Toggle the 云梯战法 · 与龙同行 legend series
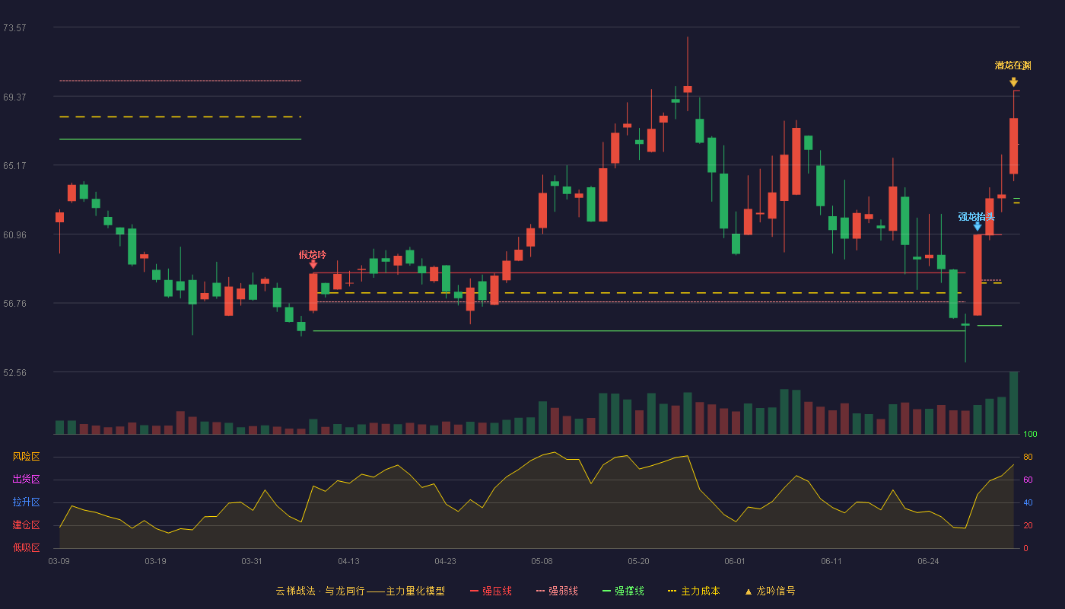1065x609 pixels. coord(360,591)
